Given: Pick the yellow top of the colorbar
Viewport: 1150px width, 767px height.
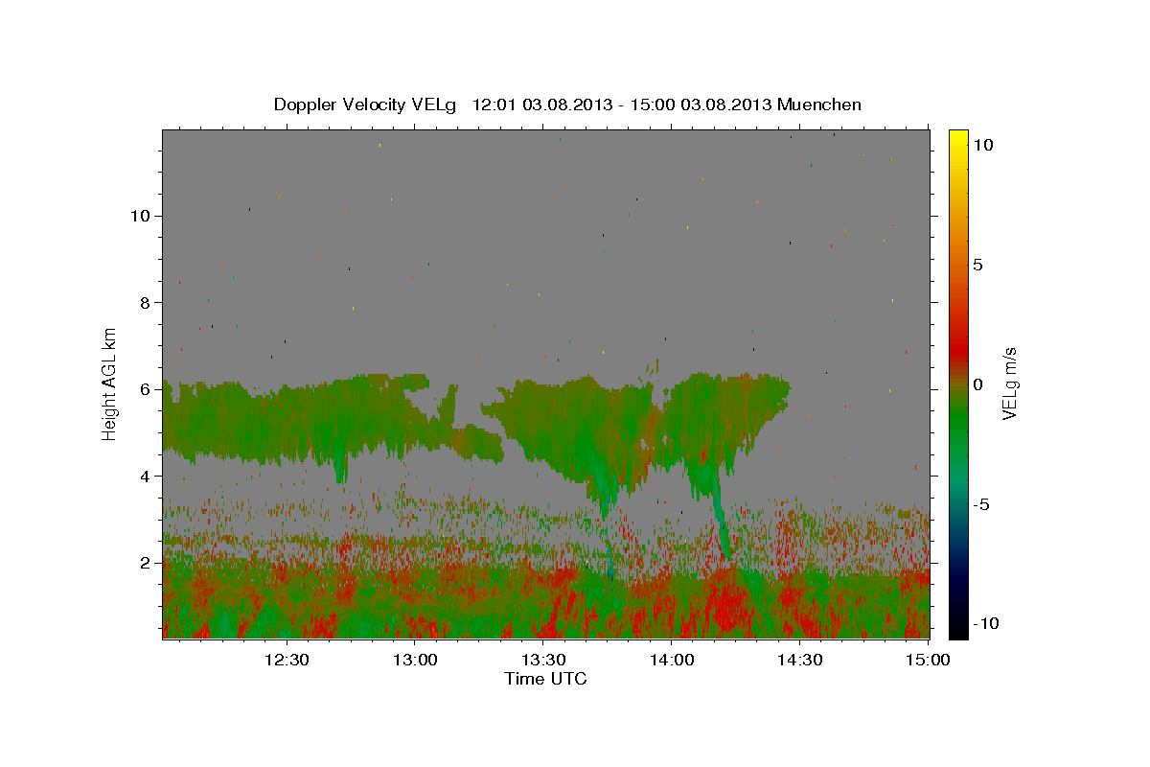Looking at the screenshot, I should [958, 139].
